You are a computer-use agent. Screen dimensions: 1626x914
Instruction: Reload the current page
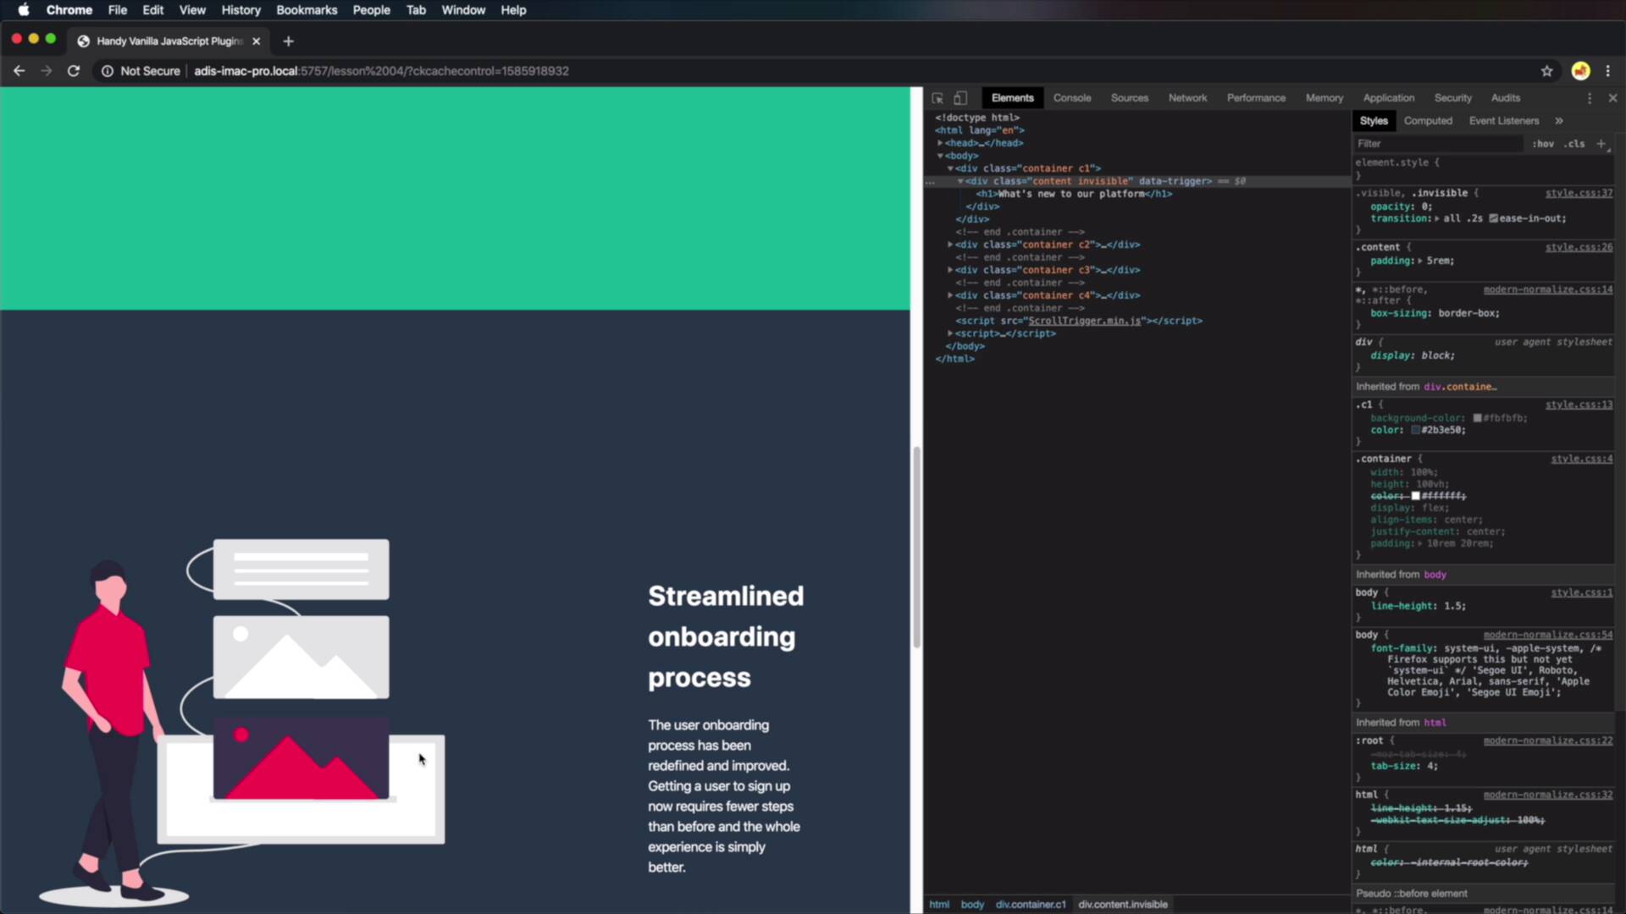tap(74, 71)
